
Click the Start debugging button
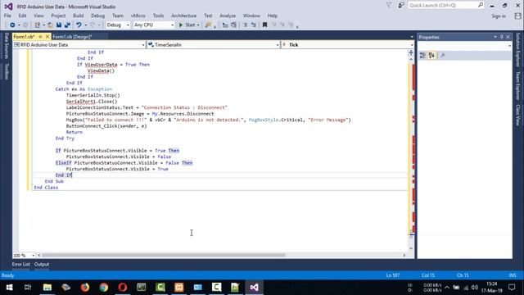click(187, 25)
